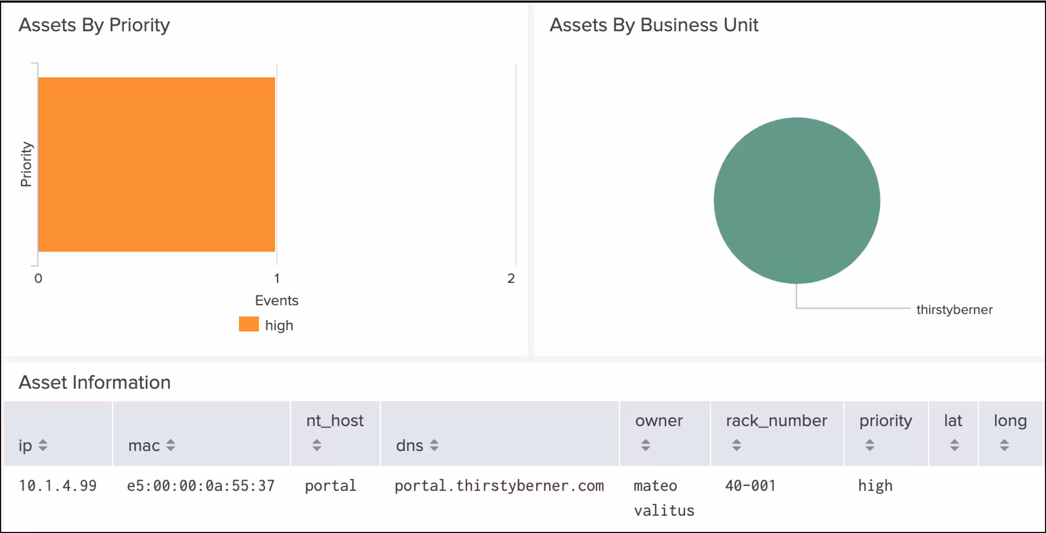Click portal.thirstyberner.com dns value
Viewport: 1046px width, 533px height.
click(499, 486)
